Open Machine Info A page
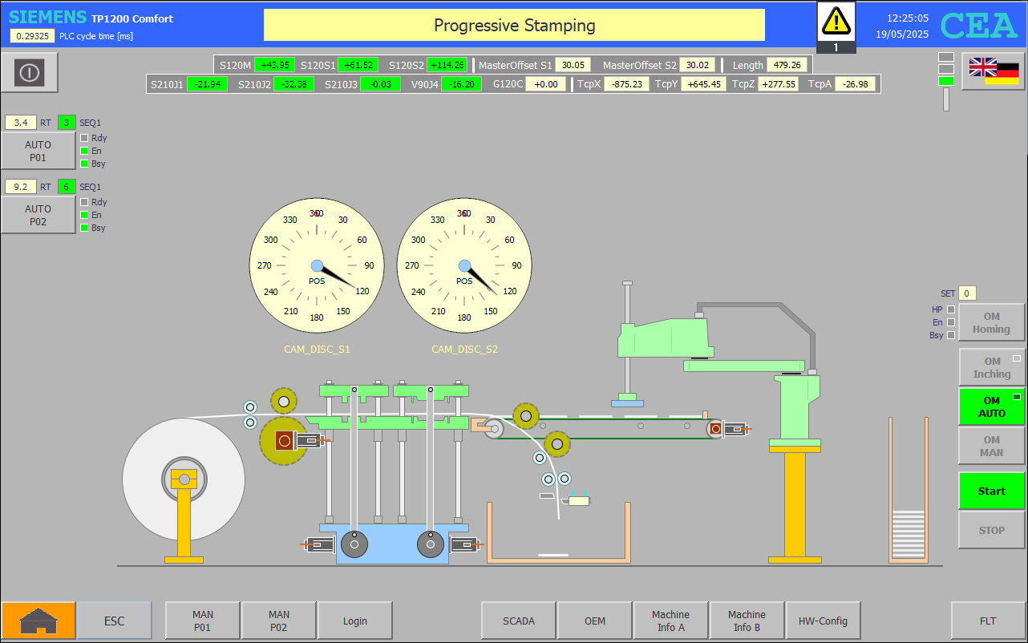Viewport: 1028px width, 643px height. tap(670, 621)
